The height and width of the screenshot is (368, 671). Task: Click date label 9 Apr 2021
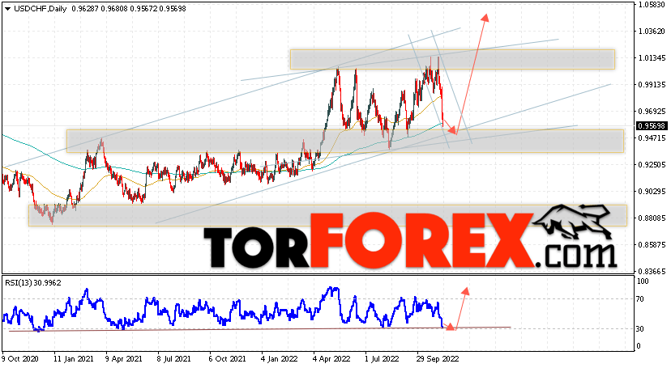pyautogui.click(x=123, y=359)
